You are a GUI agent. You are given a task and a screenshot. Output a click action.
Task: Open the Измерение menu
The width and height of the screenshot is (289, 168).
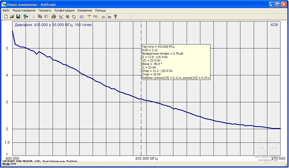[85, 10]
